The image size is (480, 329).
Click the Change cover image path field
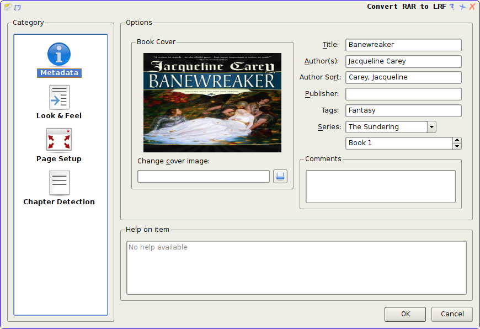point(204,177)
